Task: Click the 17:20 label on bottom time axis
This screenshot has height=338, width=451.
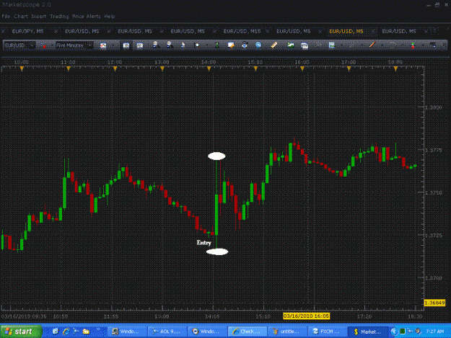Action: click(364, 316)
